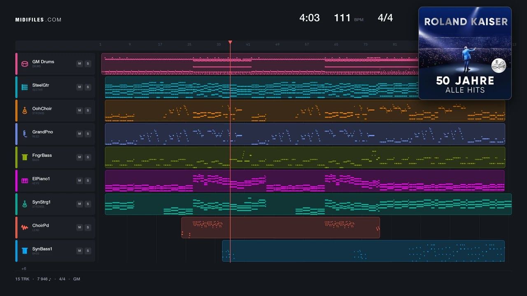Screen dimensions: 527x296
Task: Click the MIDIFILES.COM logo
Action: (38, 20)
